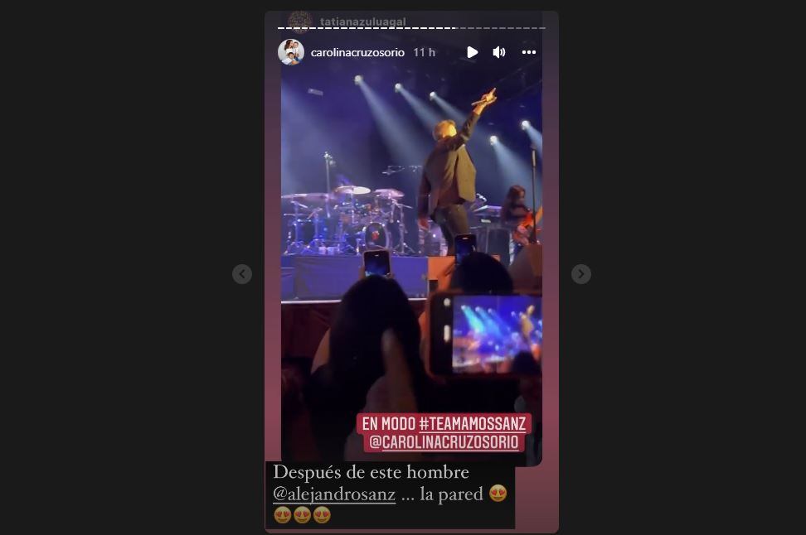The width and height of the screenshot is (806, 535).
Task: Click the 11 h timestamp label
Action: coord(424,52)
